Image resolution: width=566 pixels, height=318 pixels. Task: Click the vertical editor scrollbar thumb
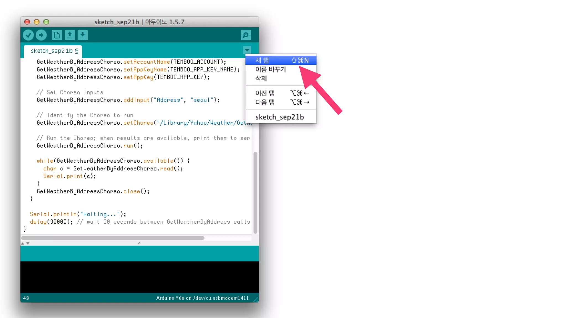(255, 192)
